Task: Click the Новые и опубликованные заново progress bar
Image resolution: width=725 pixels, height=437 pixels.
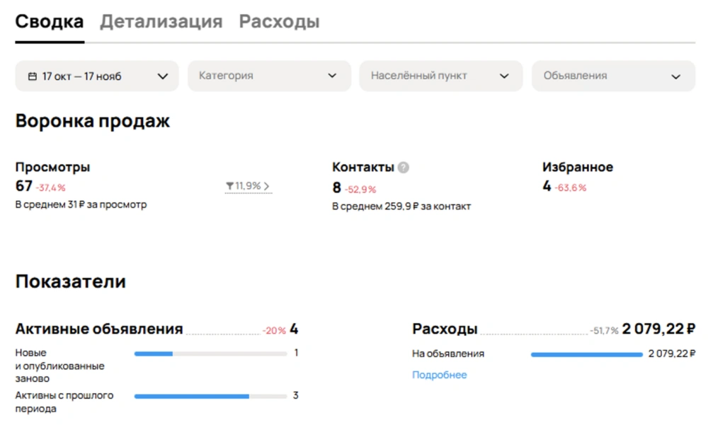Action: [x=210, y=354]
